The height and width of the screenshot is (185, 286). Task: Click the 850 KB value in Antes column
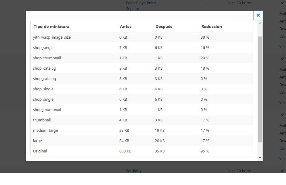(125, 151)
